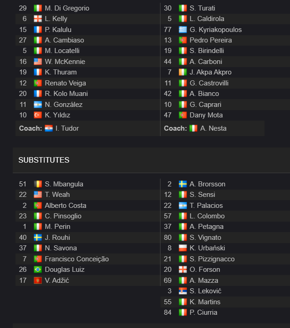This screenshot has height=328, width=290.
Task: Click the Turkey flag next to K. Yıldız
Action: point(38,115)
